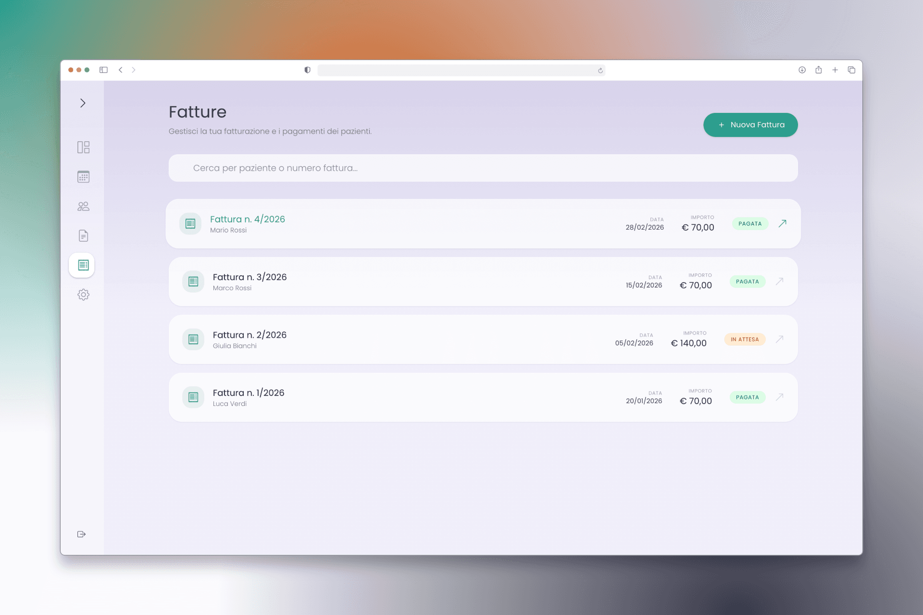This screenshot has height=615, width=923.
Task: Click the Nuova Fattura button
Action: pos(750,125)
